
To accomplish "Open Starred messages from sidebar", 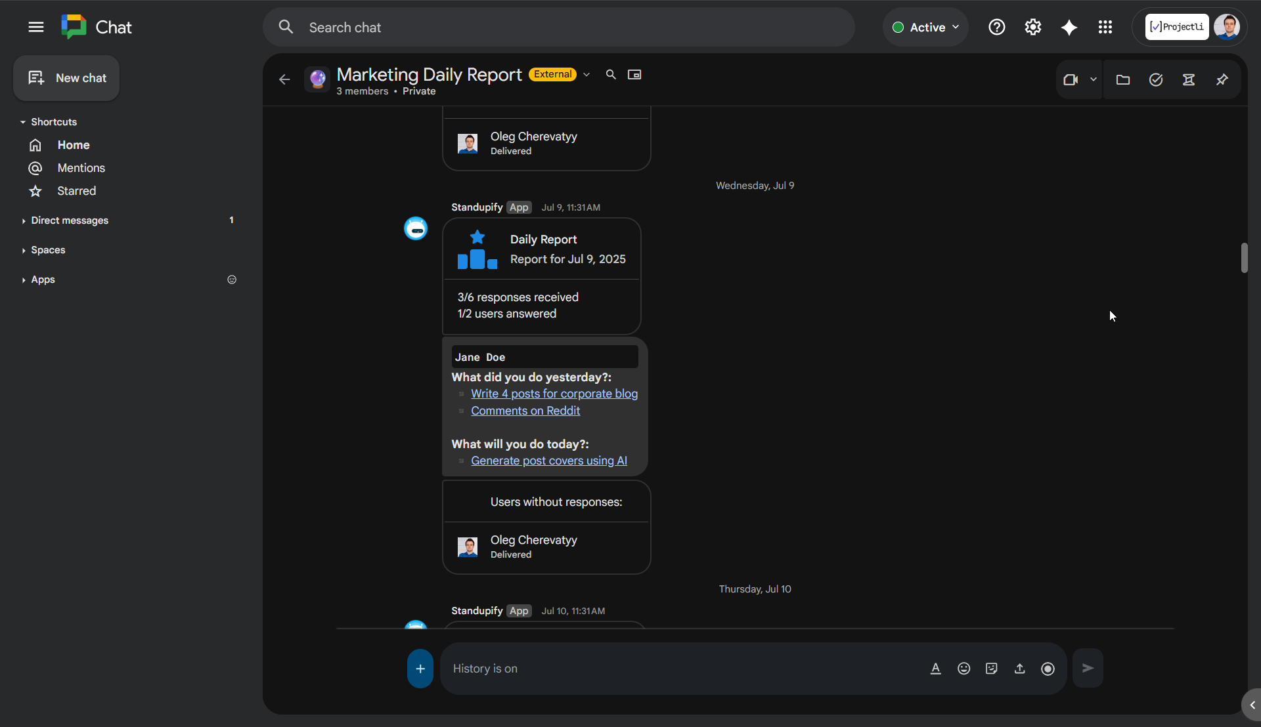I will [77, 191].
